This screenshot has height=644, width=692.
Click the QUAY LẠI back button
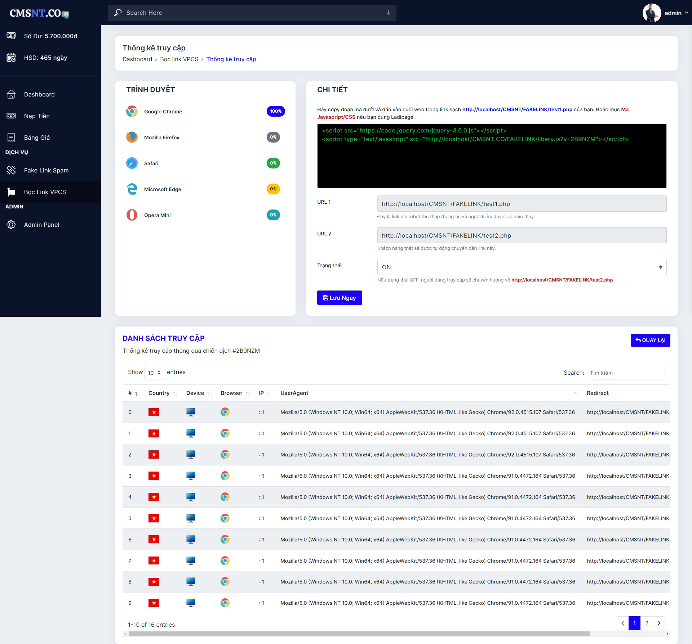(x=650, y=340)
